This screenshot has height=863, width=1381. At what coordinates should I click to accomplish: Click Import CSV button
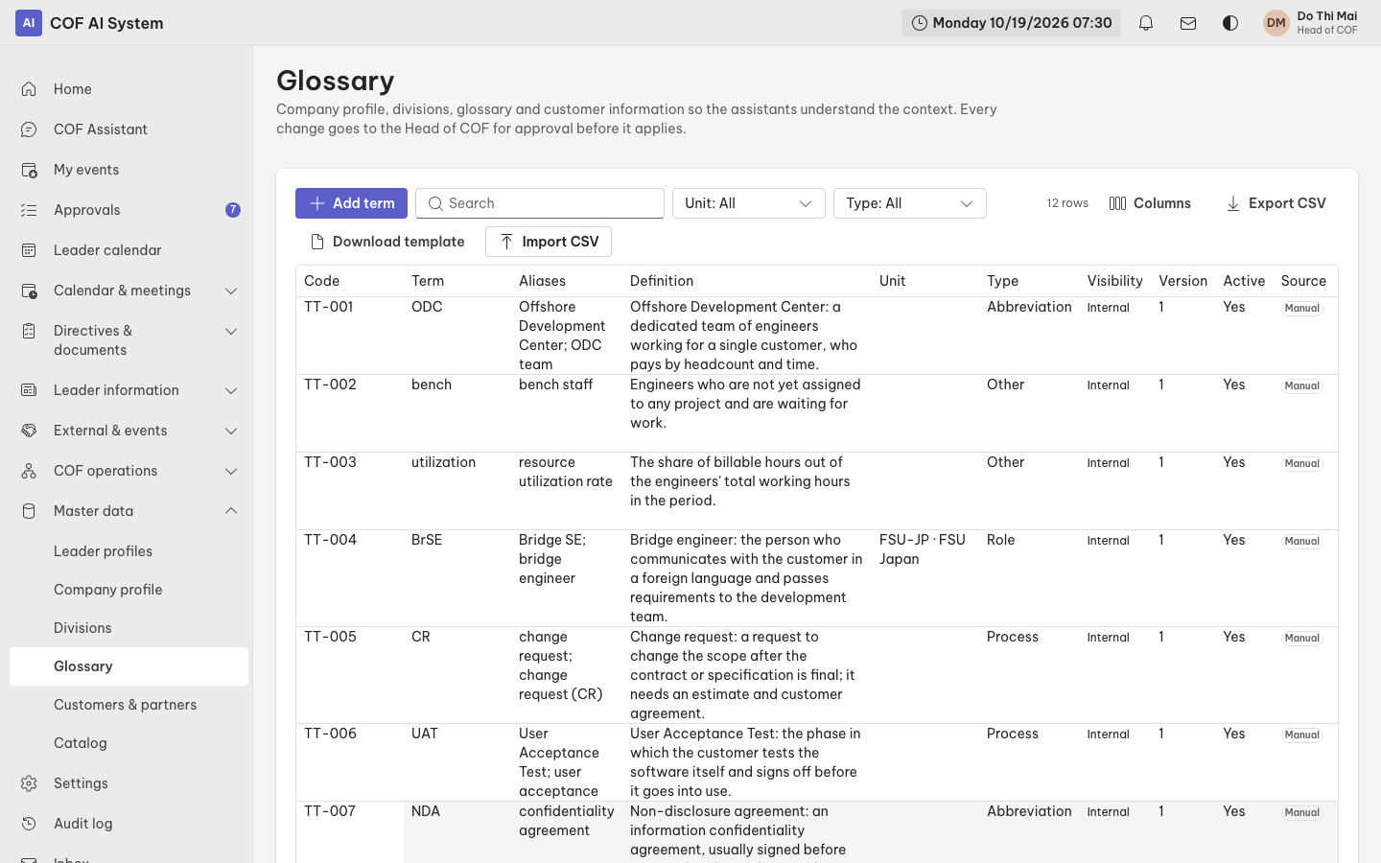click(549, 242)
